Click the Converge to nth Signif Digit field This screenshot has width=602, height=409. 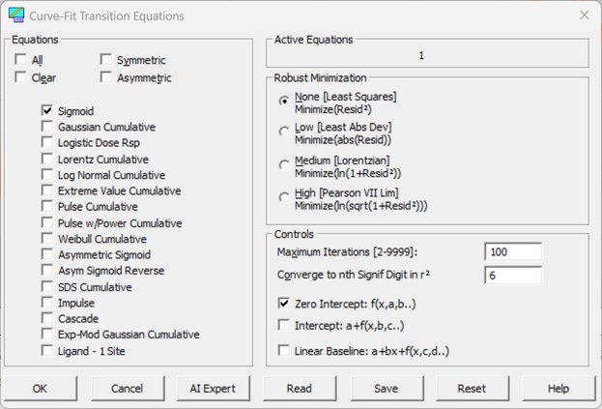coord(513,275)
